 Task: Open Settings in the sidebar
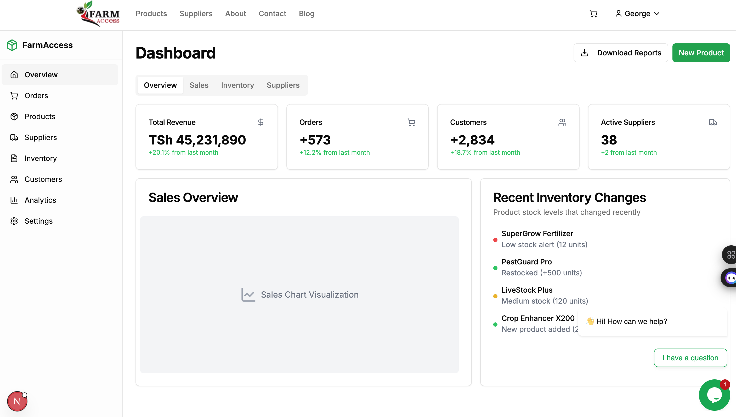pos(60,221)
